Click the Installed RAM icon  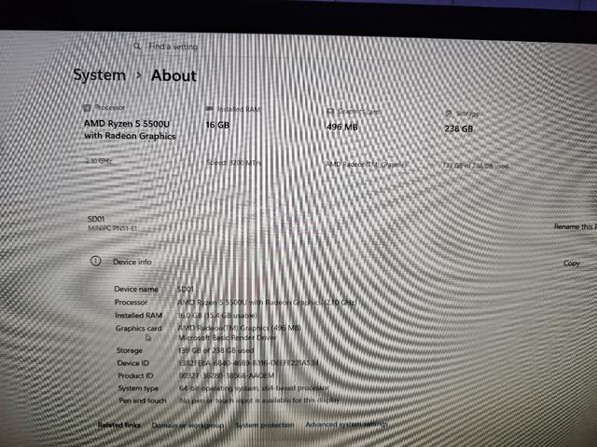[209, 109]
